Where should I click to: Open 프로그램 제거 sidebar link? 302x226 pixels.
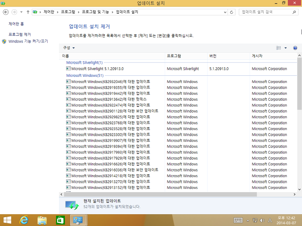coord(20,34)
